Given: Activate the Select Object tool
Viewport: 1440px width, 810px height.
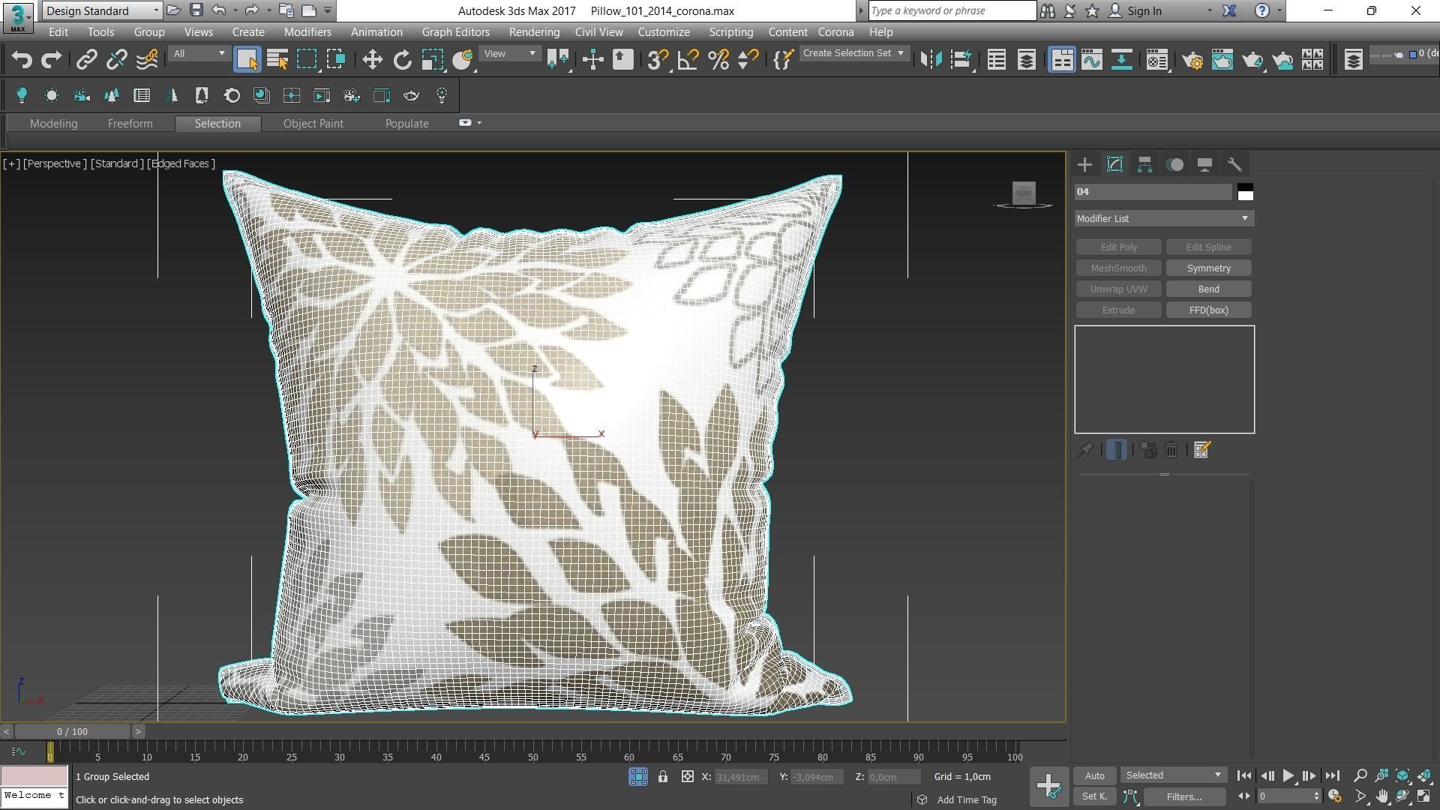Looking at the screenshot, I should pos(247,60).
